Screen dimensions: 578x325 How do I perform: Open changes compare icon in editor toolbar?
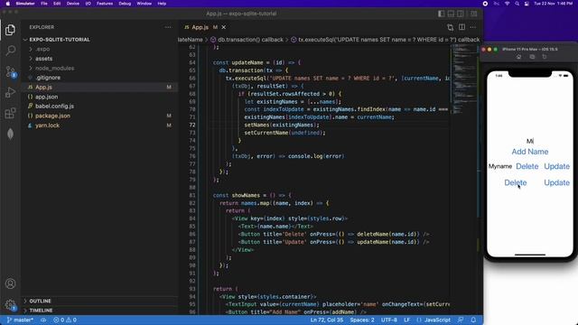coord(450,27)
